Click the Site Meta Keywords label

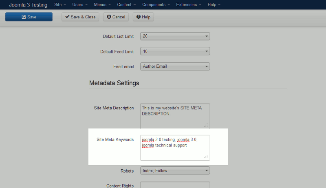pos(115,139)
